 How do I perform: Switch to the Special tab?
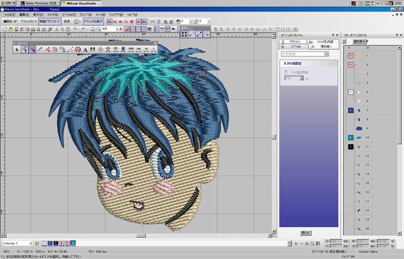tap(294, 47)
